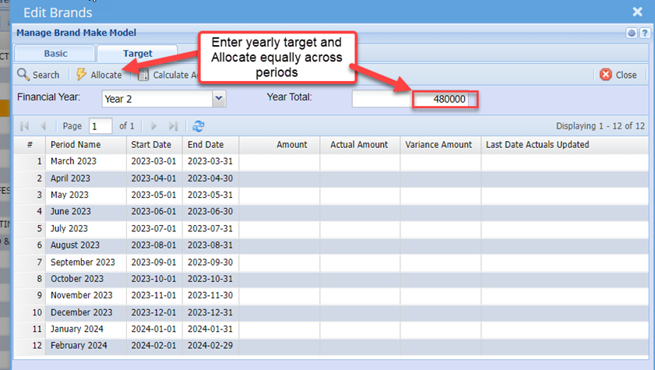Click the Calculate calculator icon
This screenshot has height=370, width=655.
[x=143, y=75]
